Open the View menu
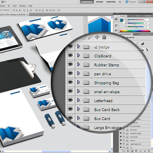Screen dimensions: 153x153 click(x=14, y=6)
